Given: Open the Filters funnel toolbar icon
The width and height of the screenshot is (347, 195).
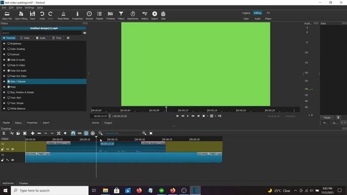Looking at the screenshot, I should pyautogui.click(x=121, y=16).
